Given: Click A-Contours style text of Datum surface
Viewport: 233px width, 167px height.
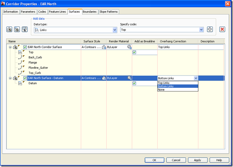Looking at the screenshot, I should (x=91, y=78).
